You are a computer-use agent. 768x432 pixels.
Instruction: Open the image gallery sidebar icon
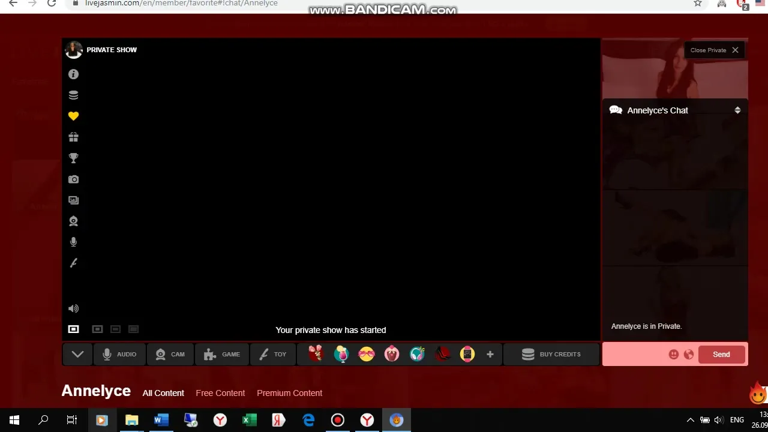click(x=73, y=200)
